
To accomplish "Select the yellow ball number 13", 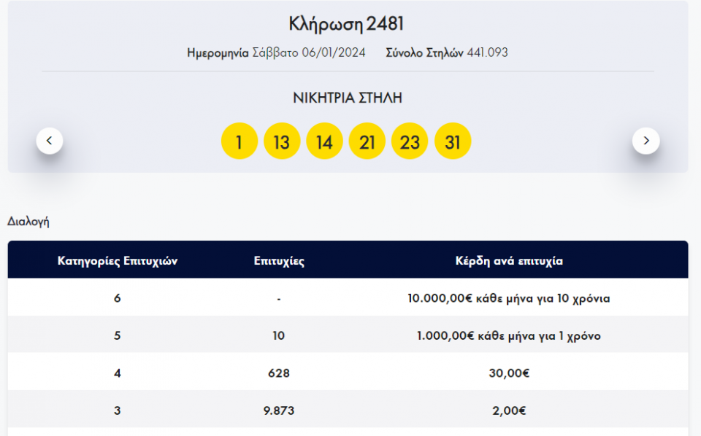I will click(282, 141).
